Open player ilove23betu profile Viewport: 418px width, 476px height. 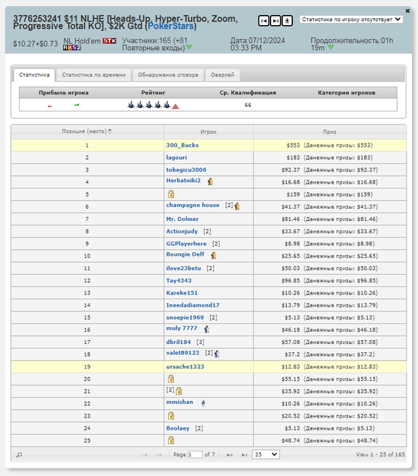[184, 269]
